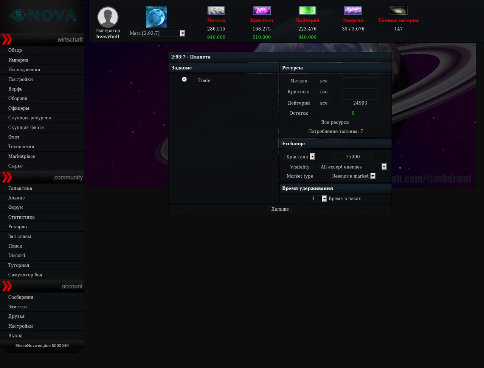The width and height of the screenshot is (484, 368).
Task: Click the Metal resource icon
Action: (x=216, y=10)
